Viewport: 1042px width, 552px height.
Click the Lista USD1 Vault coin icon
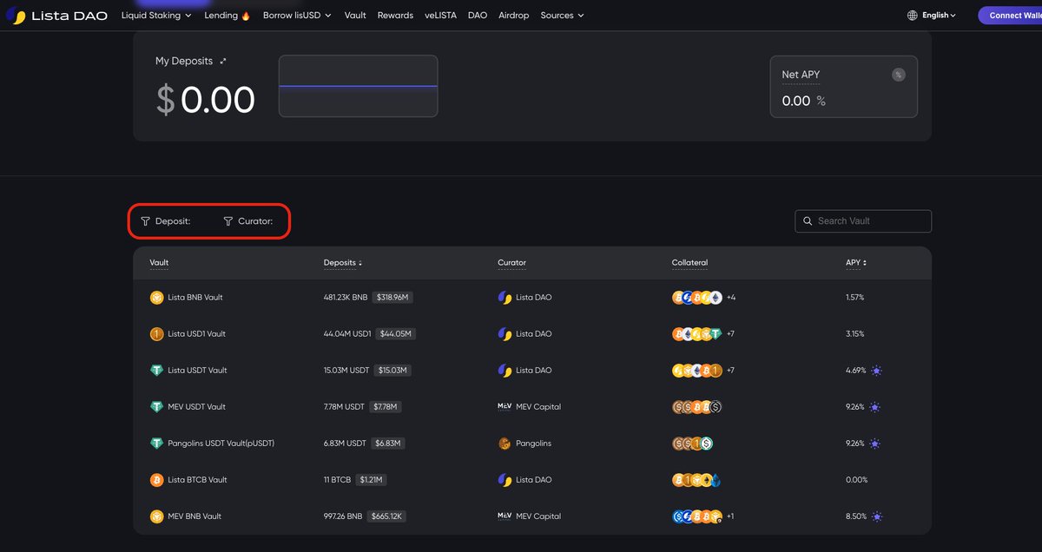pyautogui.click(x=157, y=334)
